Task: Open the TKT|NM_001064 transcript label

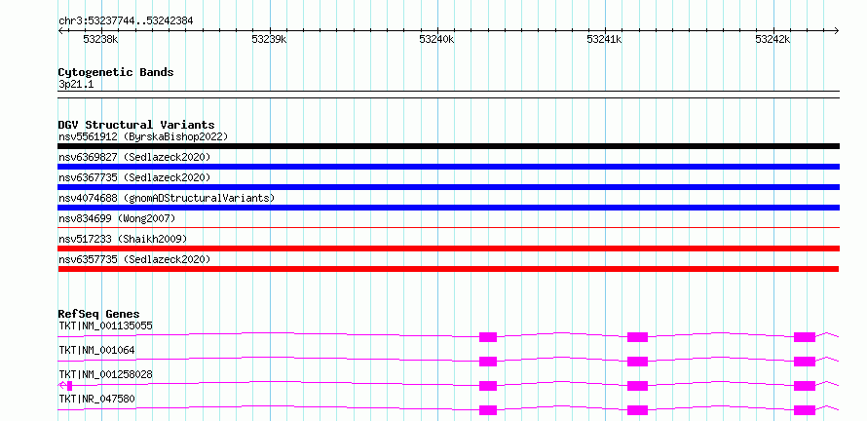Action: 96,350
